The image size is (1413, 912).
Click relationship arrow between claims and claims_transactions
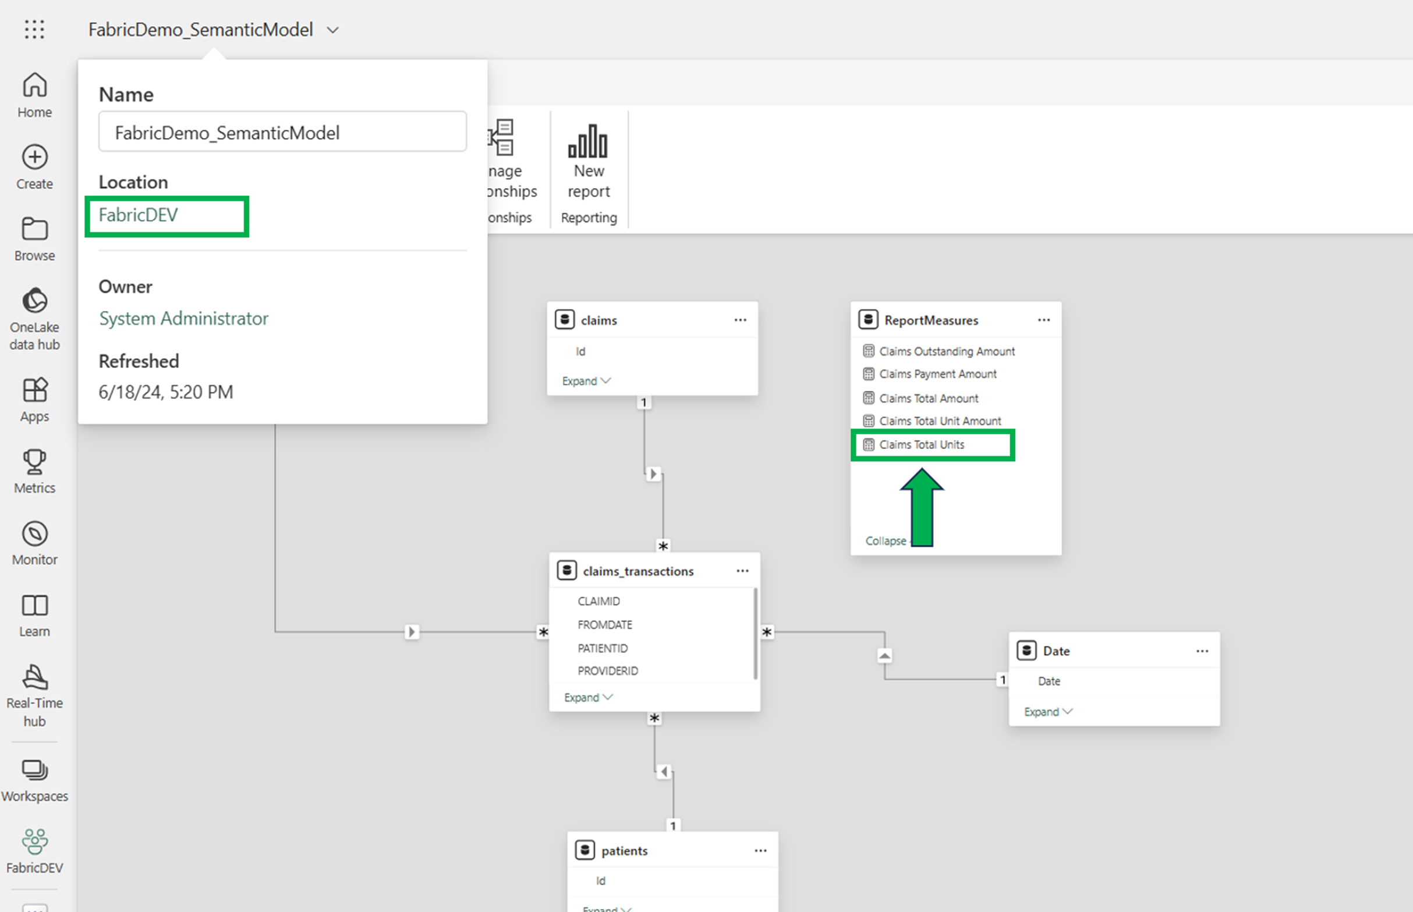coord(653,474)
